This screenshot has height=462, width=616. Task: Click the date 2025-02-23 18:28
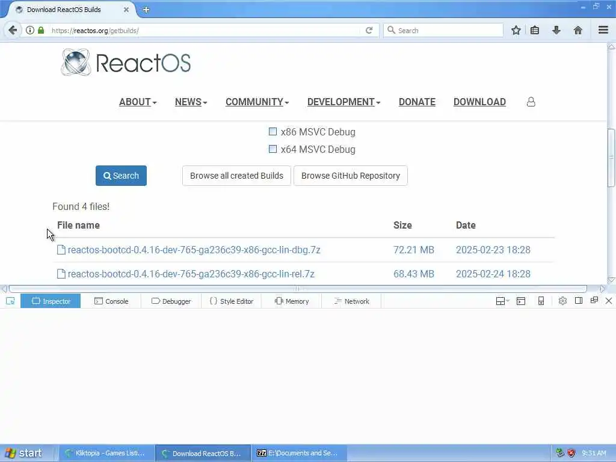[x=493, y=250]
